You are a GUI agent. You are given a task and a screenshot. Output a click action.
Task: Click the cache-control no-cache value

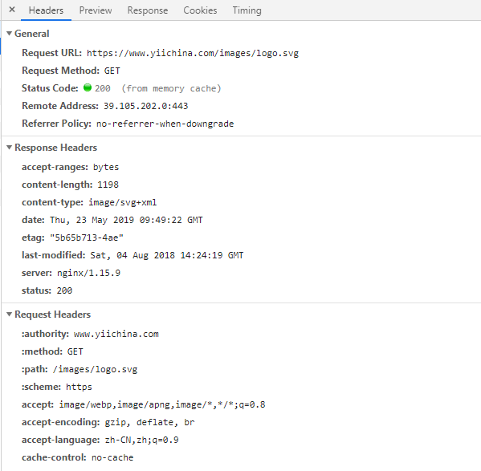click(x=112, y=457)
